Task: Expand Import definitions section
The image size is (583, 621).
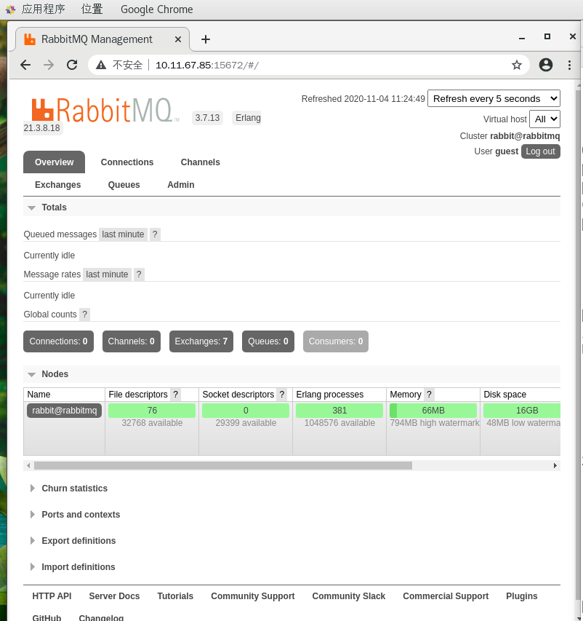Action: click(x=73, y=566)
